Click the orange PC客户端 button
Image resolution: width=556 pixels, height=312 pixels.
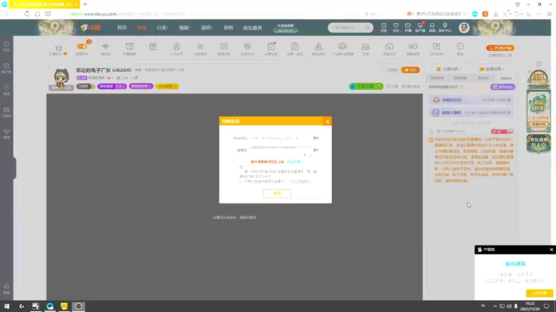point(500,48)
